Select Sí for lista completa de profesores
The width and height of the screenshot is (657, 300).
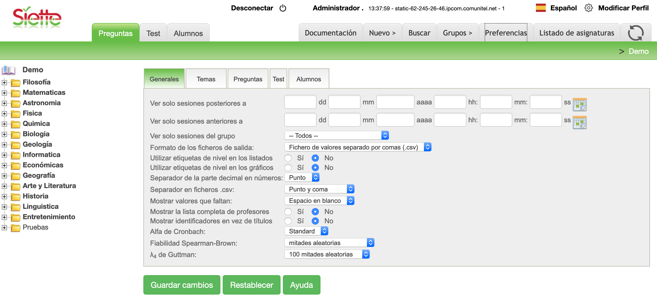(288, 212)
